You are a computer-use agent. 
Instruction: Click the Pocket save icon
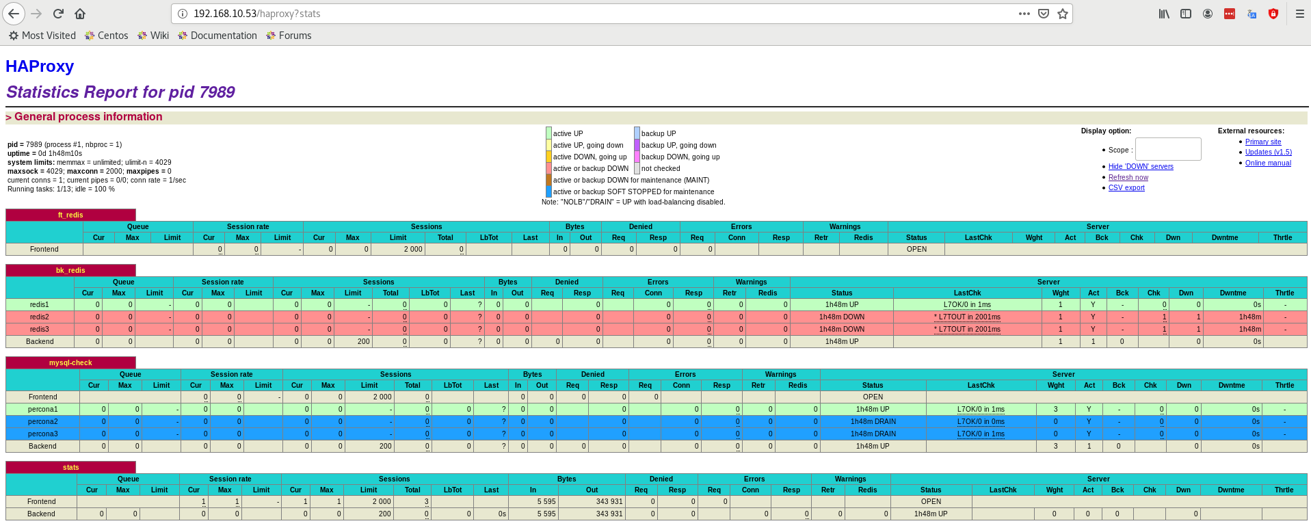tap(1044, 14)
